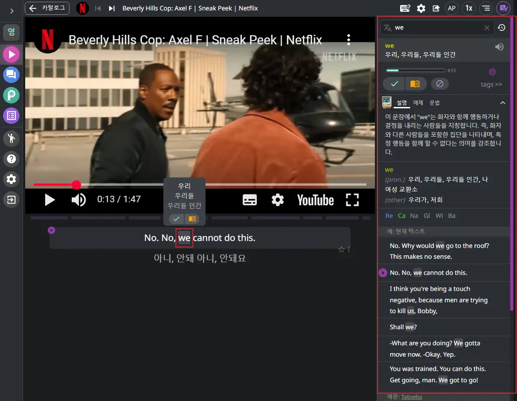
Task: Open YouTube player settings gear
Action: (278, 200)
